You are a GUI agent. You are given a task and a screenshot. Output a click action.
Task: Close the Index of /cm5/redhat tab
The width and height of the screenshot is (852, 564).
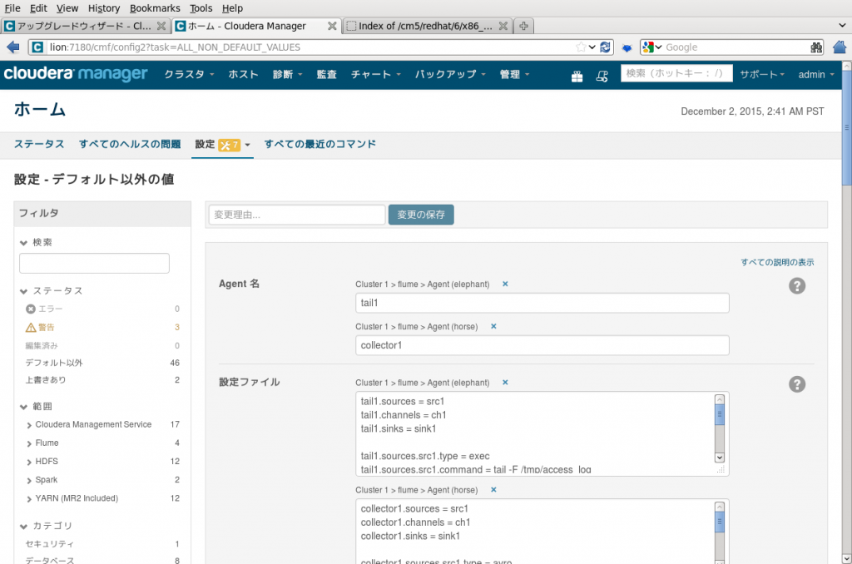pos(503,26)
